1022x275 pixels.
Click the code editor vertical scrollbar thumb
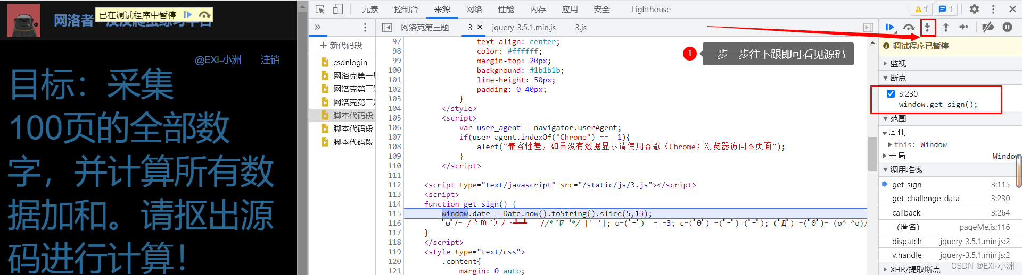[872, 154]
